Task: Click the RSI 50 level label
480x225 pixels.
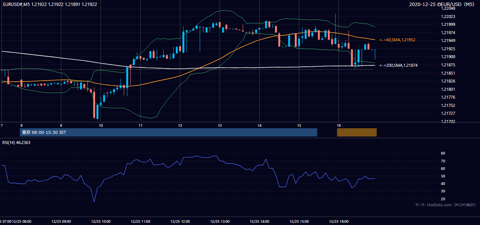Action: pyautogui.click(x=443, y=176)
